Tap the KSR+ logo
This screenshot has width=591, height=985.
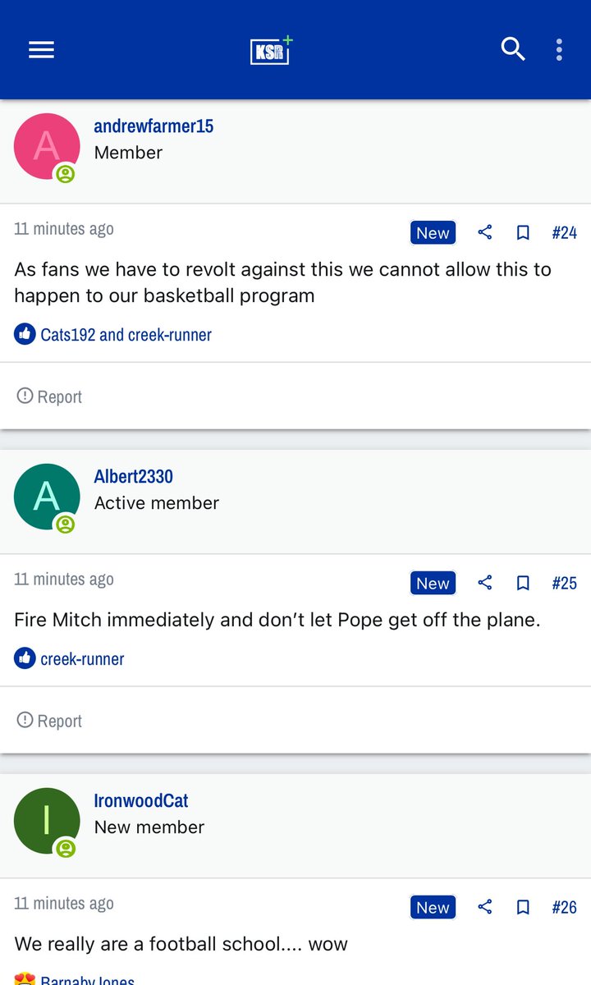272,50
